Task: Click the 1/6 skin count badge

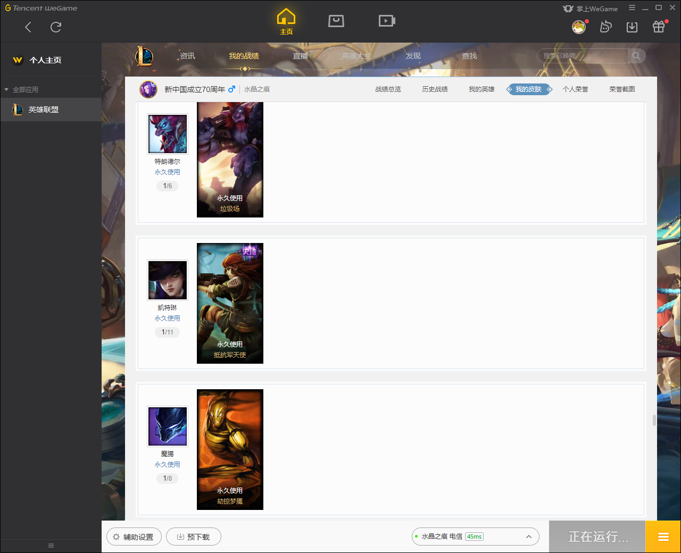Action: (168, 186)
